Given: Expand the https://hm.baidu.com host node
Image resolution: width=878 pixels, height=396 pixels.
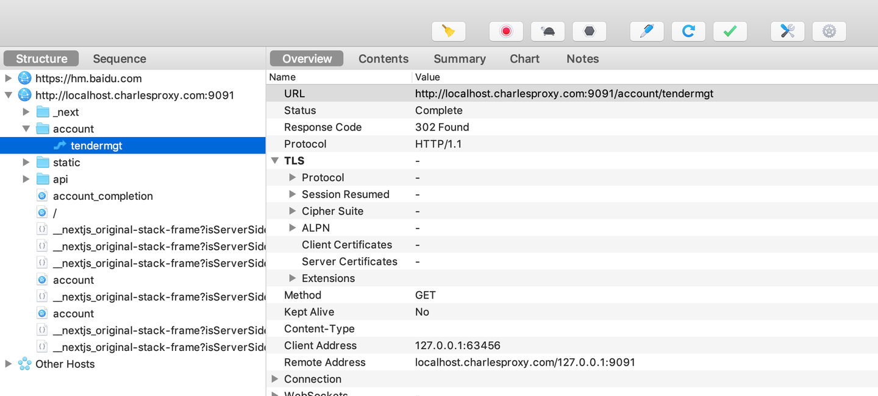Looking at the screenshot, I should coord(9,79).
